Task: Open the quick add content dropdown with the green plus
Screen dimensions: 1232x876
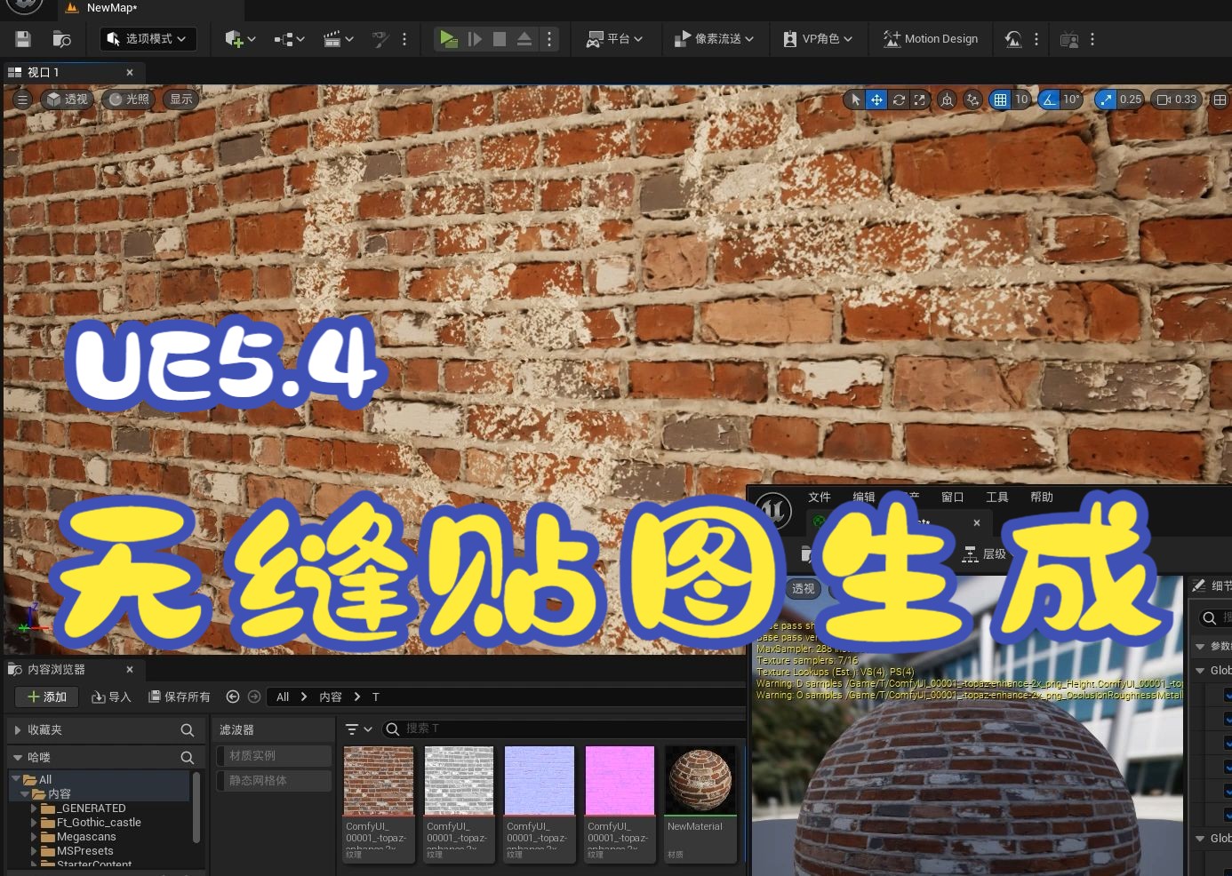Action: [240, 39]
